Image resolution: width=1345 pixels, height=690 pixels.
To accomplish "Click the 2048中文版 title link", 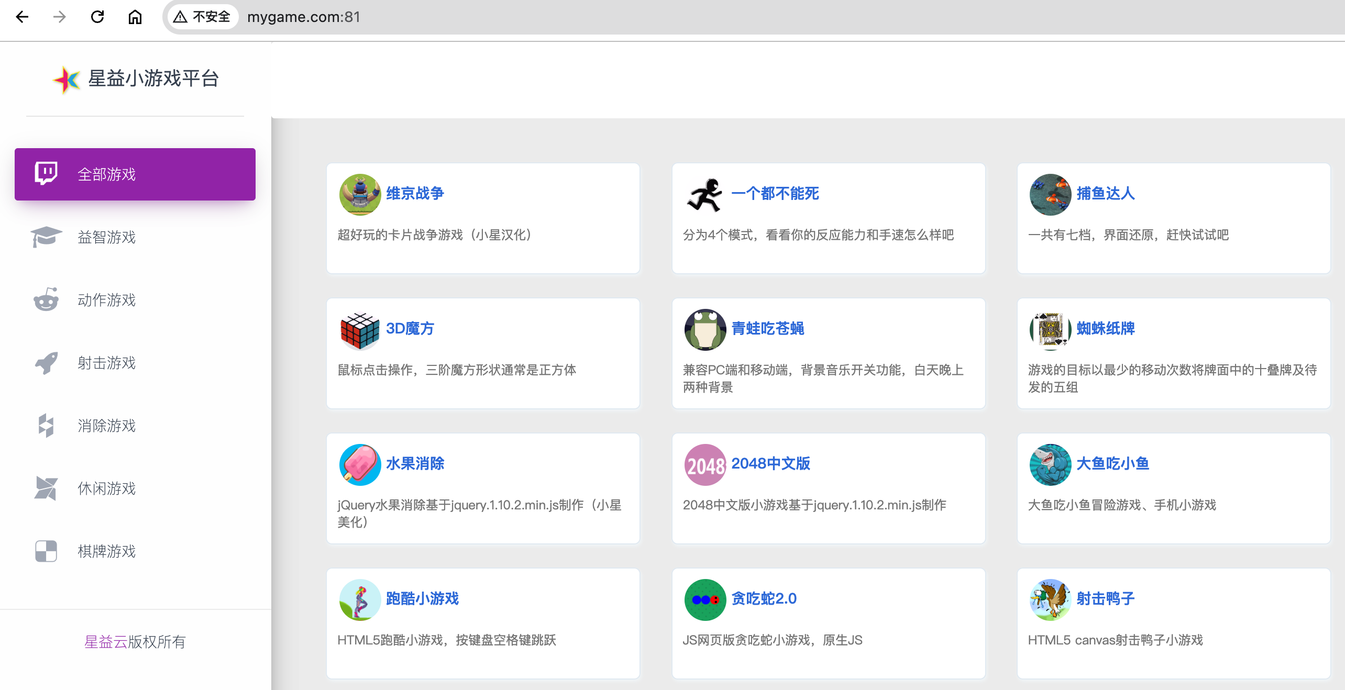I will (x=770, y=463).
